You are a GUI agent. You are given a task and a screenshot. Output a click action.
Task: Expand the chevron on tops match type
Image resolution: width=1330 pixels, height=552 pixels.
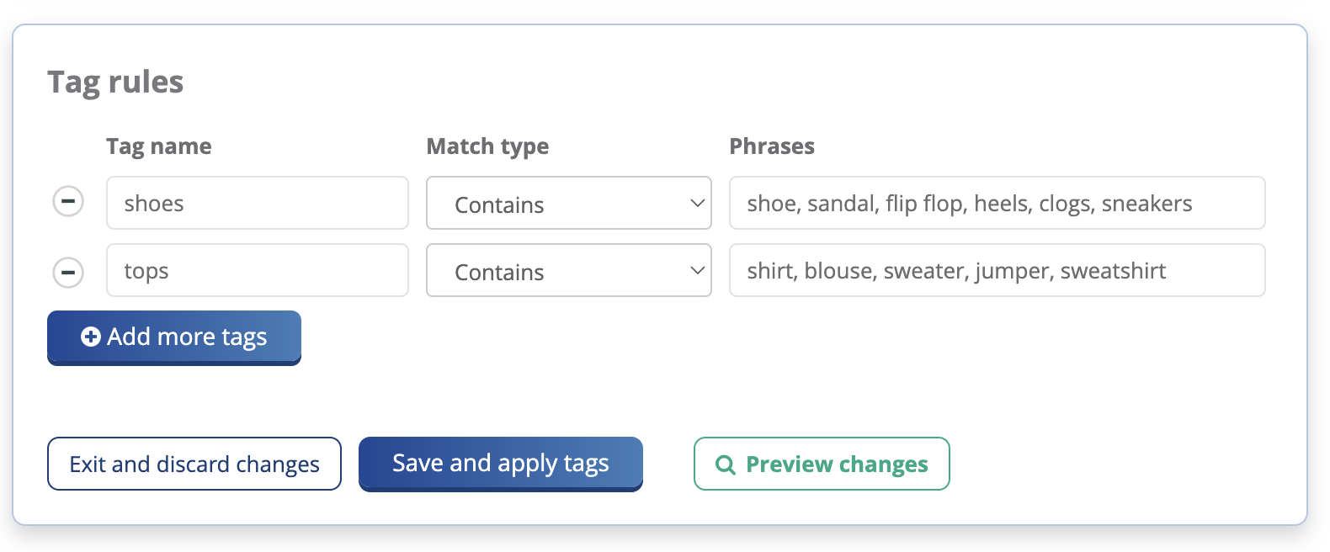[697, 270]
